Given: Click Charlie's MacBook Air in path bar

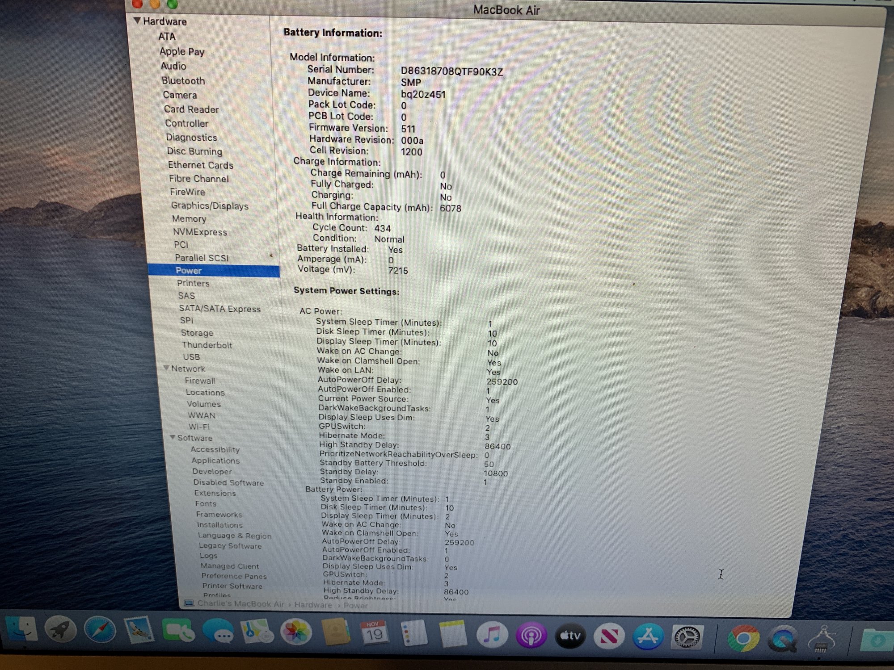Looking at the screenshot, I should tap(240, 604).
